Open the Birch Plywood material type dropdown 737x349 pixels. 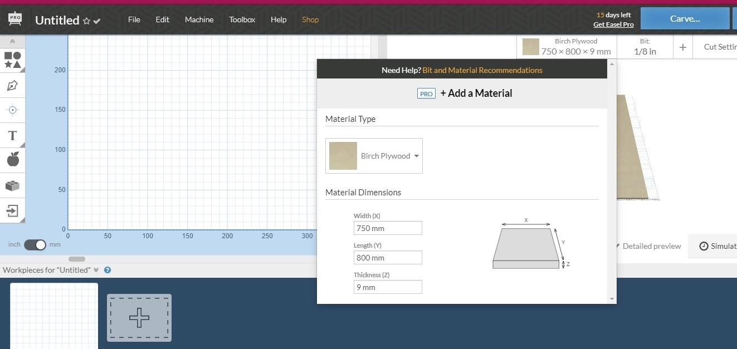[374, 156]
